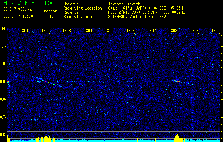This screenshot has height=142, width=223.
Task: Select the 1305 time marker
Action: click(109, 31)
